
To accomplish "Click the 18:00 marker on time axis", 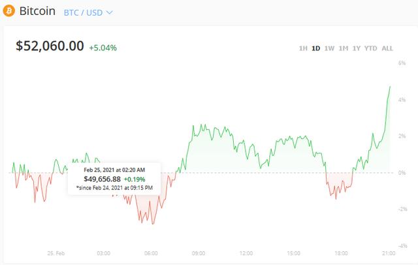I will pyautogui.click(x=341, y=253).
